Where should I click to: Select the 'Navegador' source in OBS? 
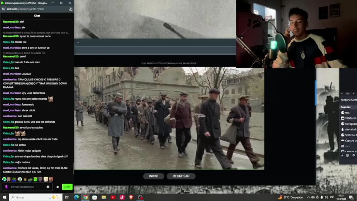point(348,124)
